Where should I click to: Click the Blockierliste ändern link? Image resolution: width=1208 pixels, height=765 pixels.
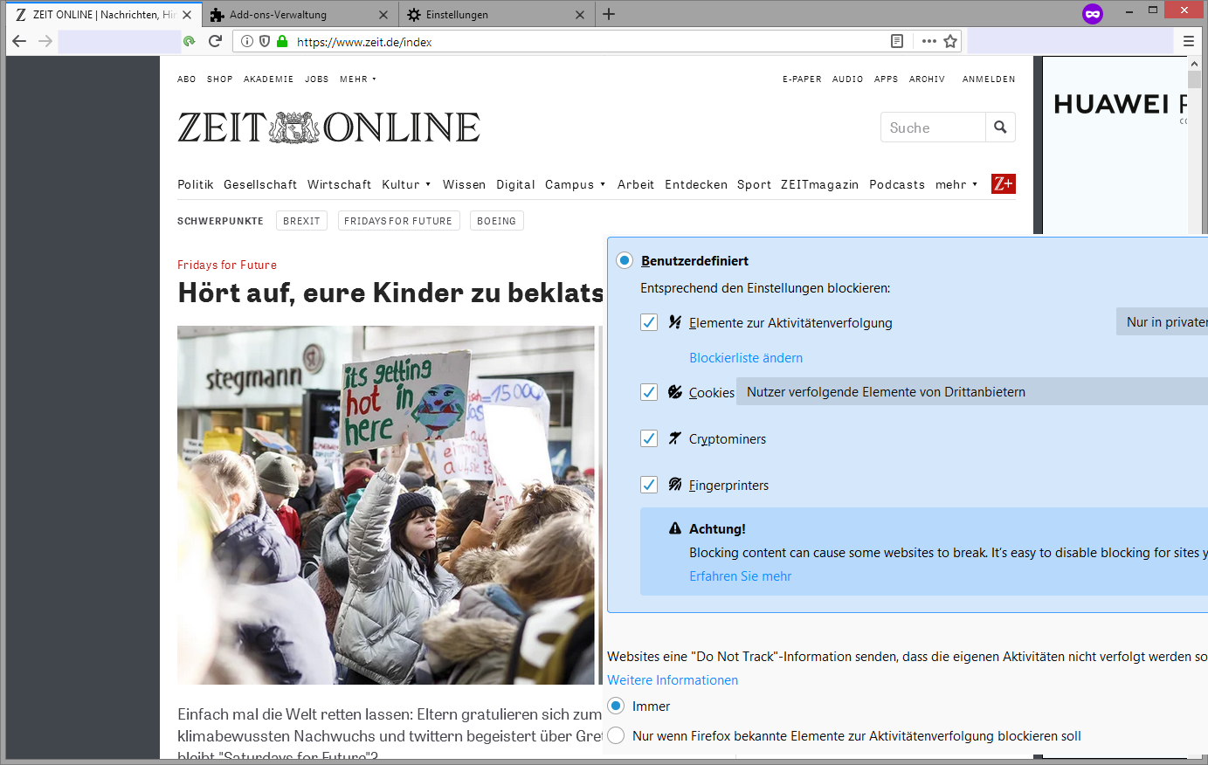point(746,358)
